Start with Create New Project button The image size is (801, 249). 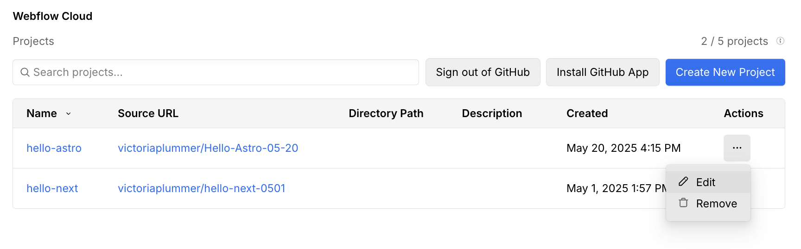click(725, 72)
